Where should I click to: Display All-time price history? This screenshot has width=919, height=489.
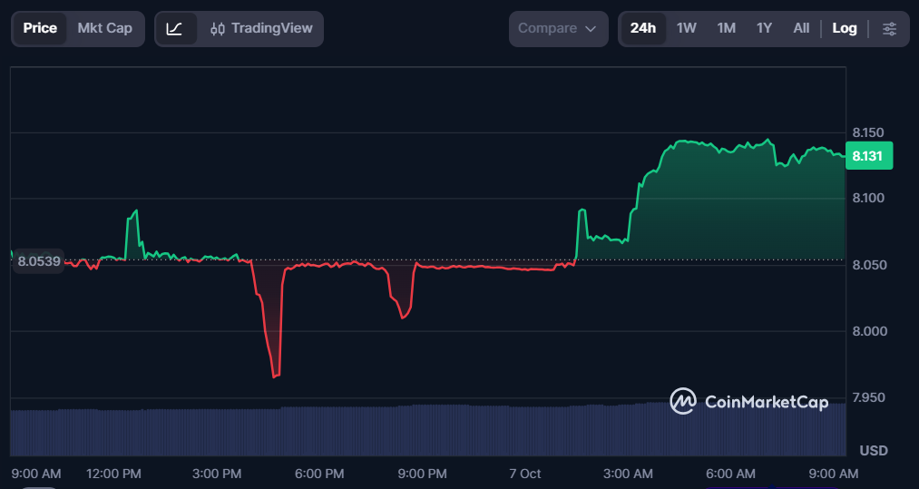[x=801, y=29]
